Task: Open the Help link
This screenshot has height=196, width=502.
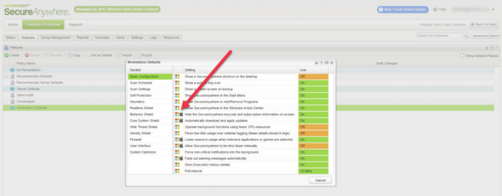Action: (x=440, y=10)
